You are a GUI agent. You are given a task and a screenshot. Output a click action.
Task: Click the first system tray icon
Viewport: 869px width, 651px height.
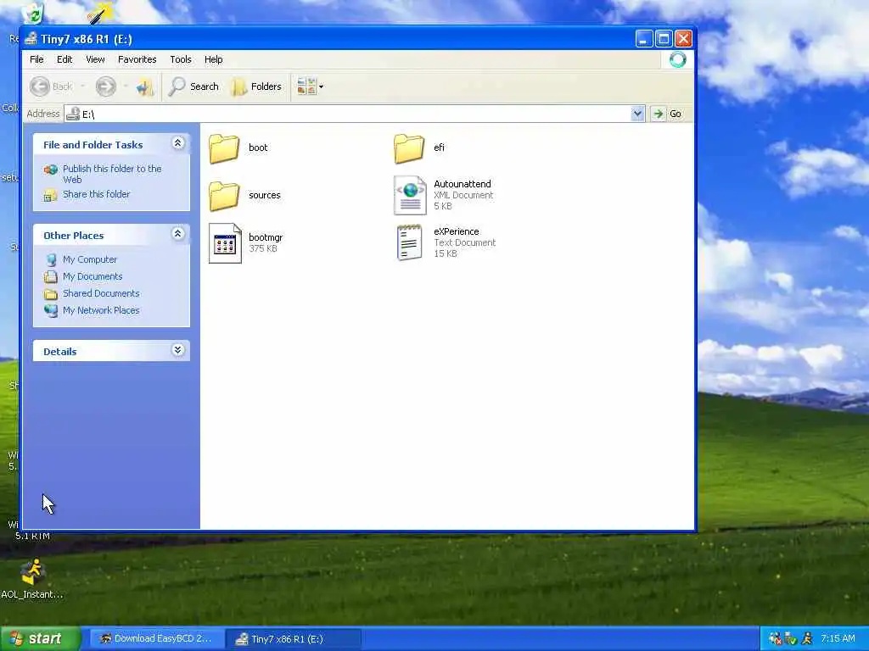pos(775,639)
